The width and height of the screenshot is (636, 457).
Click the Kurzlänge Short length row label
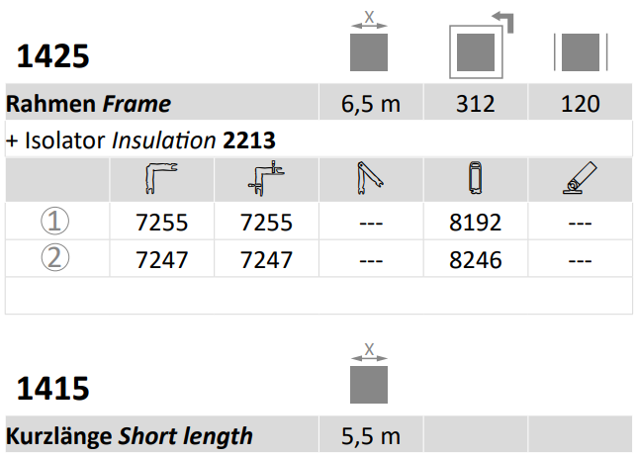click(x=130, y=436)
